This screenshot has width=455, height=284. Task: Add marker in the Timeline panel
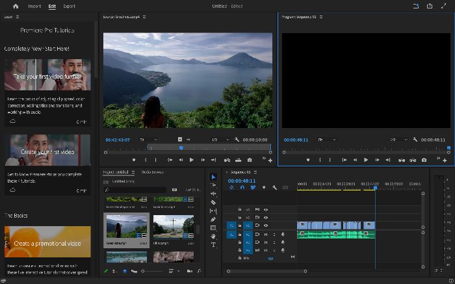point(264,188)
